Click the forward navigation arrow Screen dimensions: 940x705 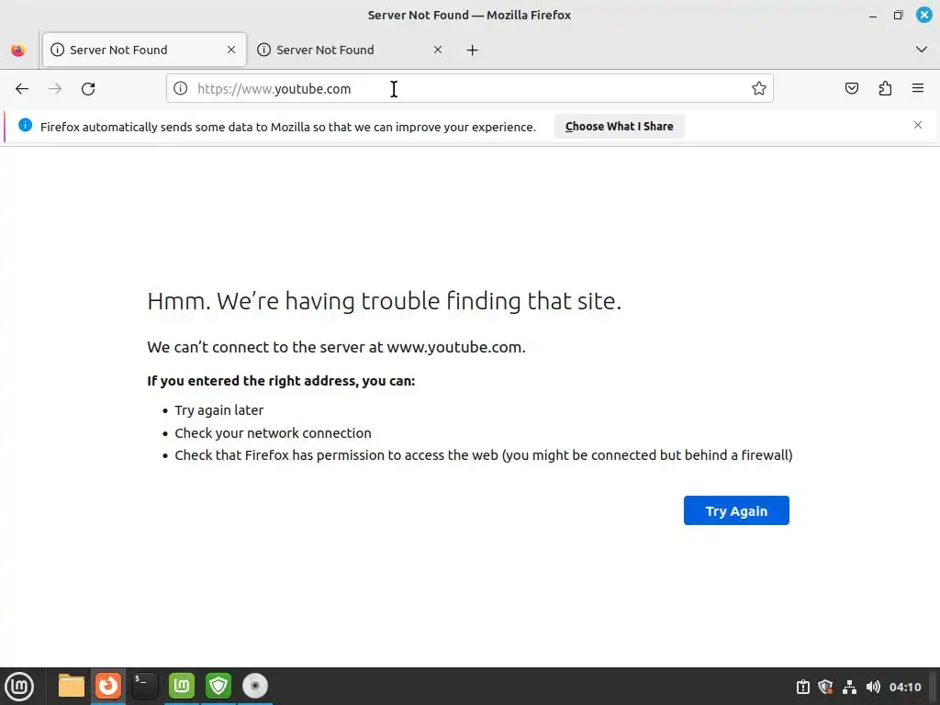(x=55, y=89)
